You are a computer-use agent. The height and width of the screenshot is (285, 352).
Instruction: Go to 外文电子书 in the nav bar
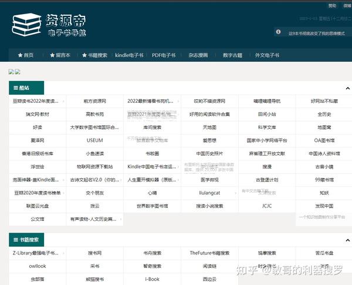[x=267, y=55]
